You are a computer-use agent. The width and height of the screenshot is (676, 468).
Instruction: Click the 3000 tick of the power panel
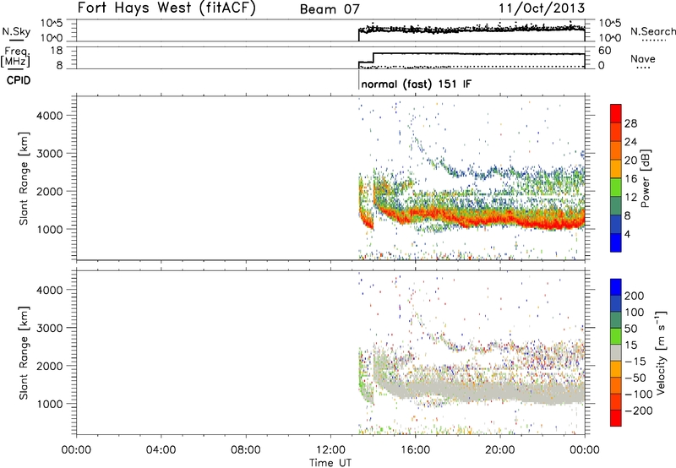pos(50,154)
